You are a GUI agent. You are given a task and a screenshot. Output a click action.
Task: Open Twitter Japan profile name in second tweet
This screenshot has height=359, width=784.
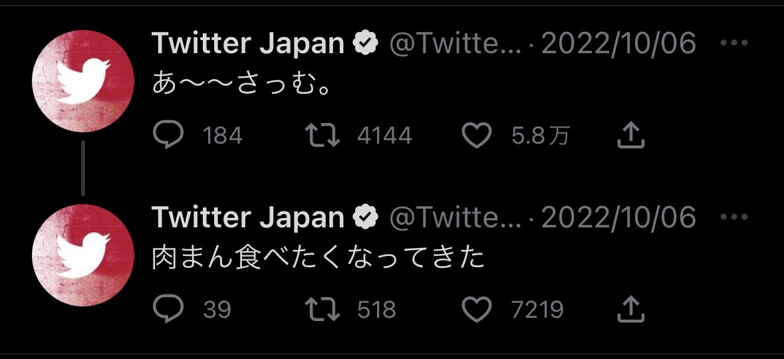(x=249, y=217)
